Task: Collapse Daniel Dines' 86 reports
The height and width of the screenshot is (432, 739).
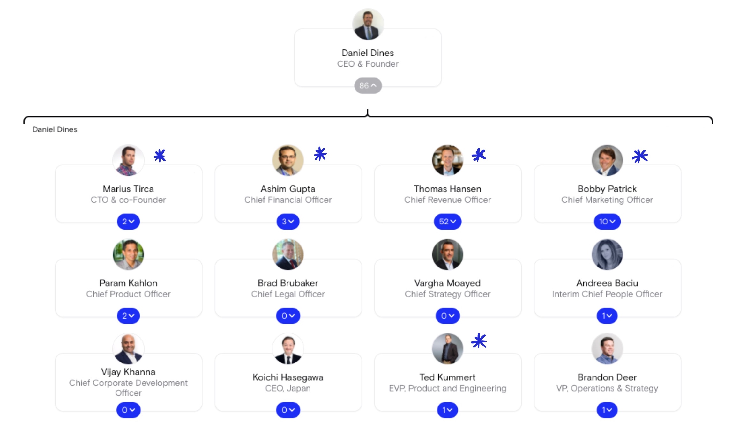Action: click(368, 85)
